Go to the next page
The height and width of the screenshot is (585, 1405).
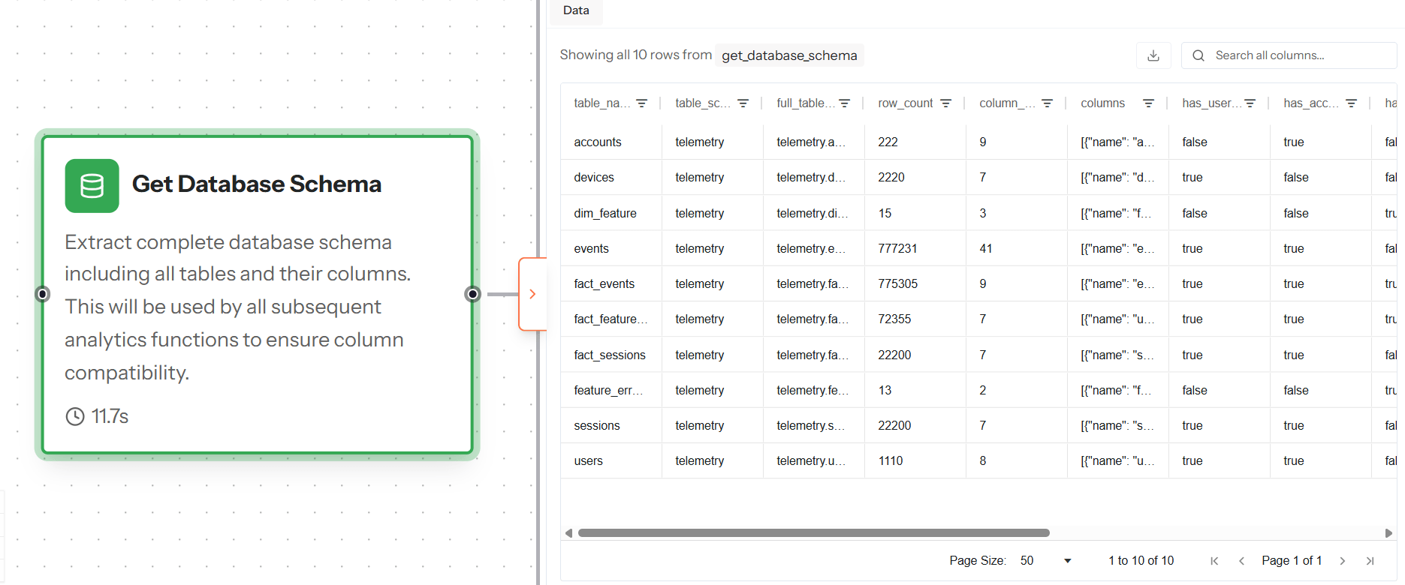click(x=1343, y=561)
